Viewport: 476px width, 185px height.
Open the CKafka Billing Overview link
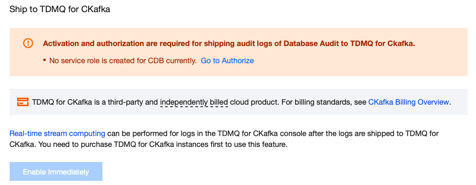pyautogui.click(x=408, y=102)
